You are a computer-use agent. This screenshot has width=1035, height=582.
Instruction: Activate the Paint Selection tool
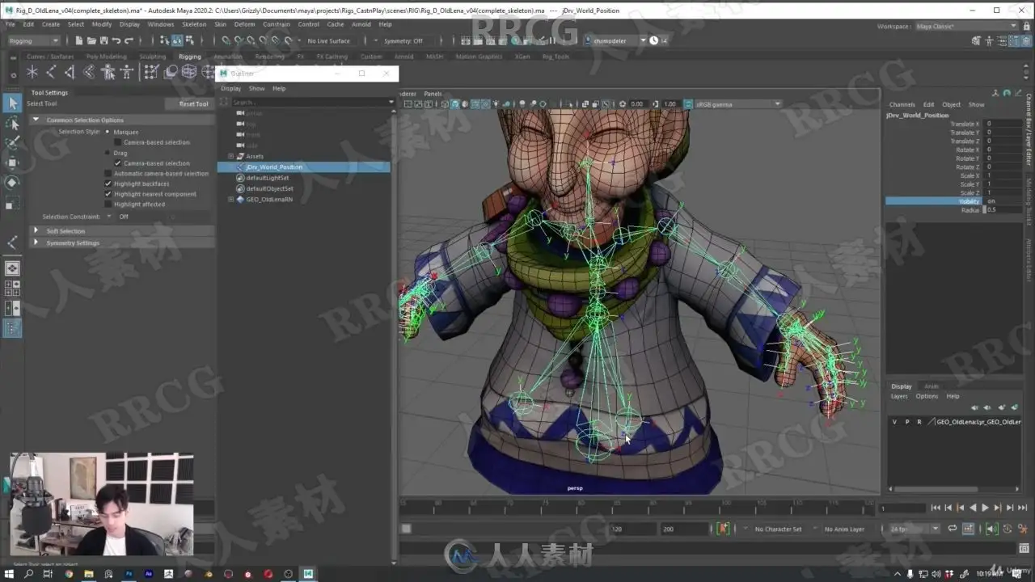pos(12,143)
